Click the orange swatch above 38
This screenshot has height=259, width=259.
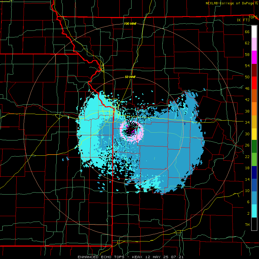pos(254,109)
